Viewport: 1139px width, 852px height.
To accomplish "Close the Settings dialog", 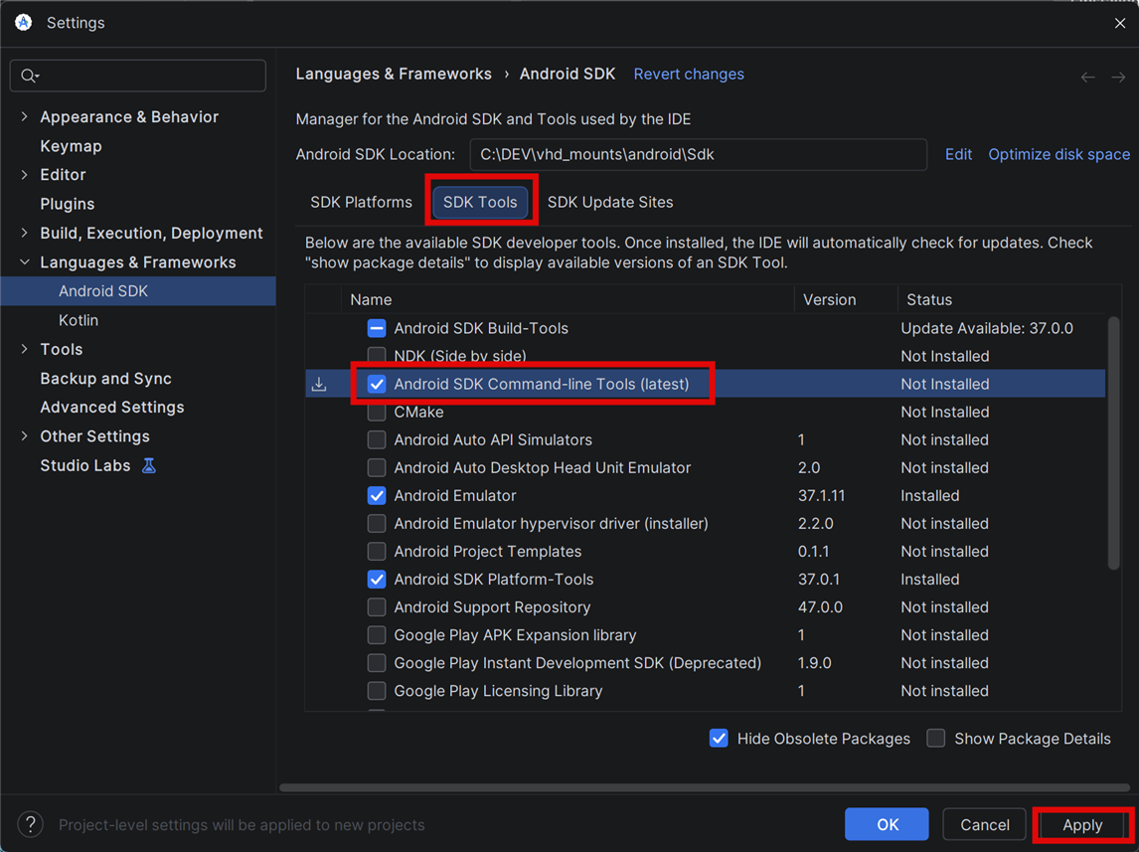I will click(1119, 23).
